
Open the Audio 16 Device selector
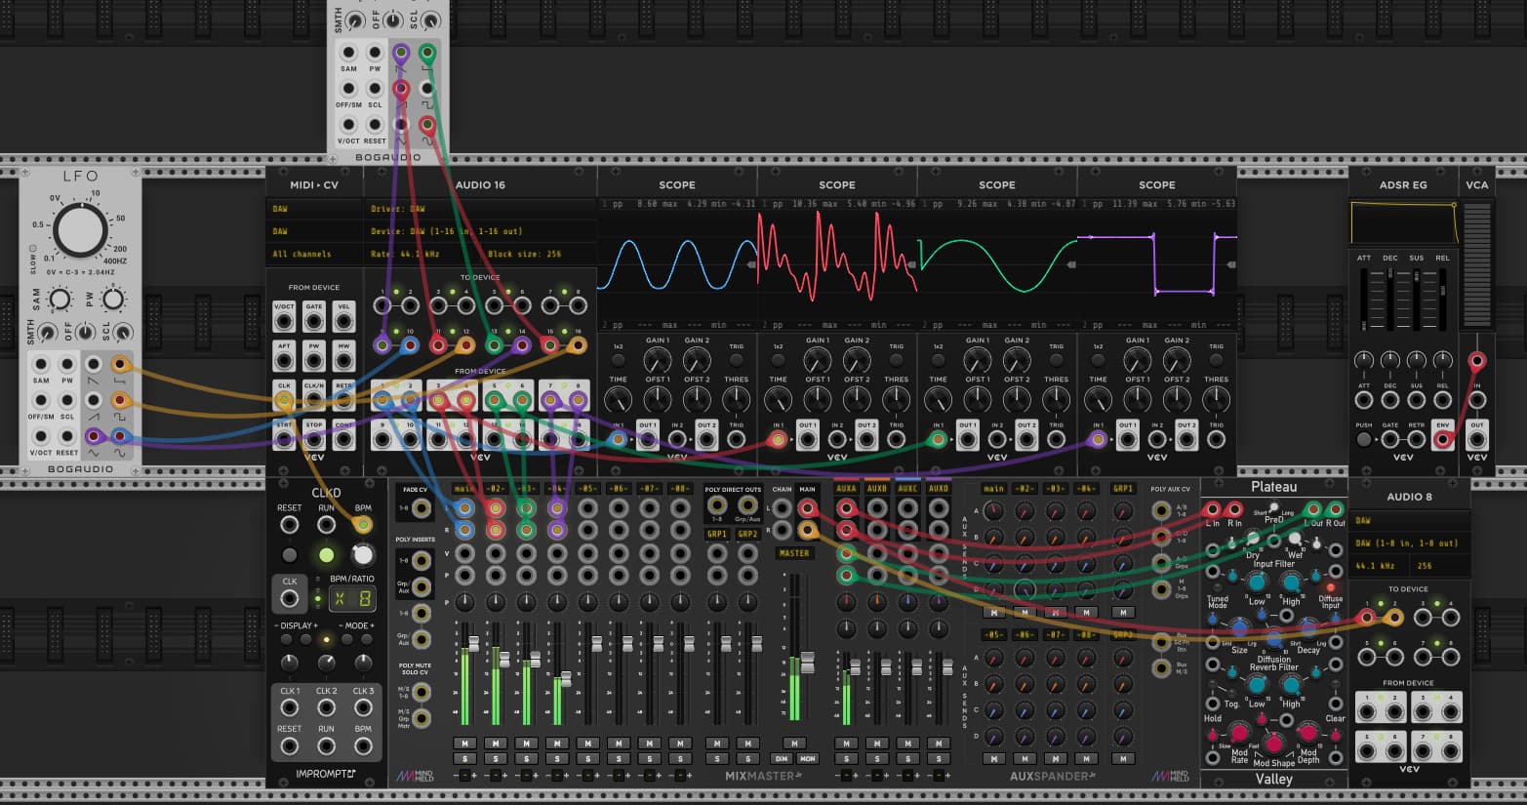point(478,231)
